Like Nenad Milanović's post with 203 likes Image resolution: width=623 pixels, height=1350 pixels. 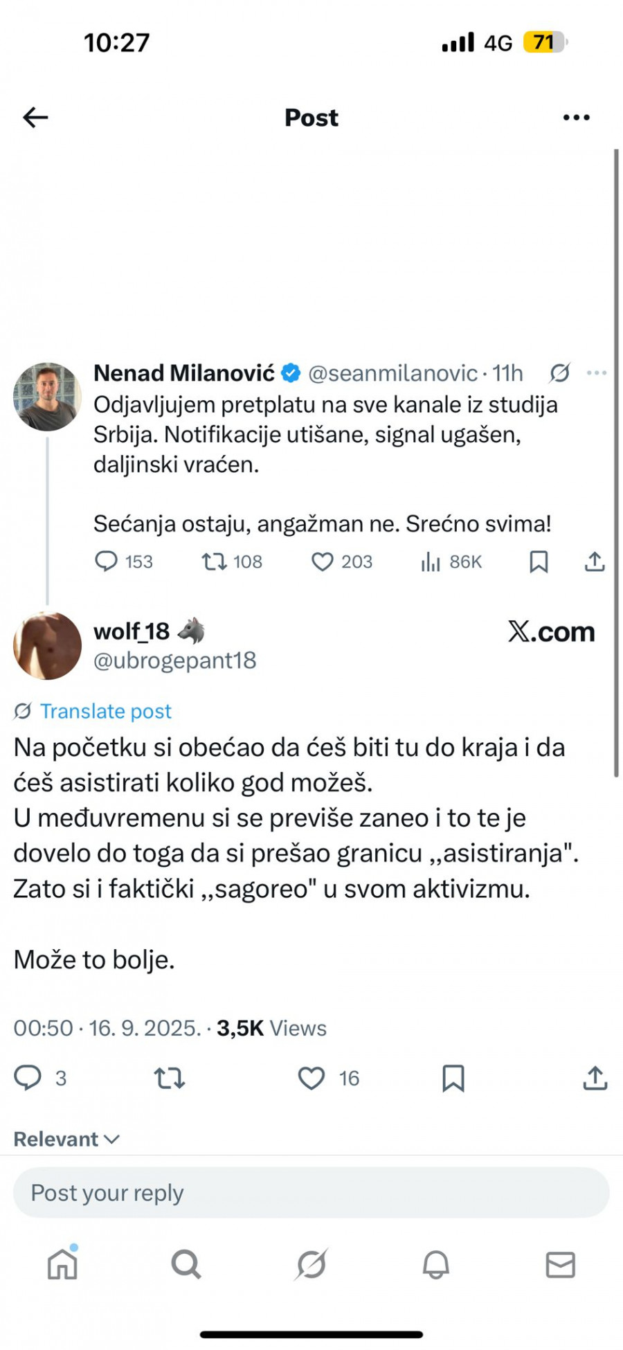tap(323, 561)
